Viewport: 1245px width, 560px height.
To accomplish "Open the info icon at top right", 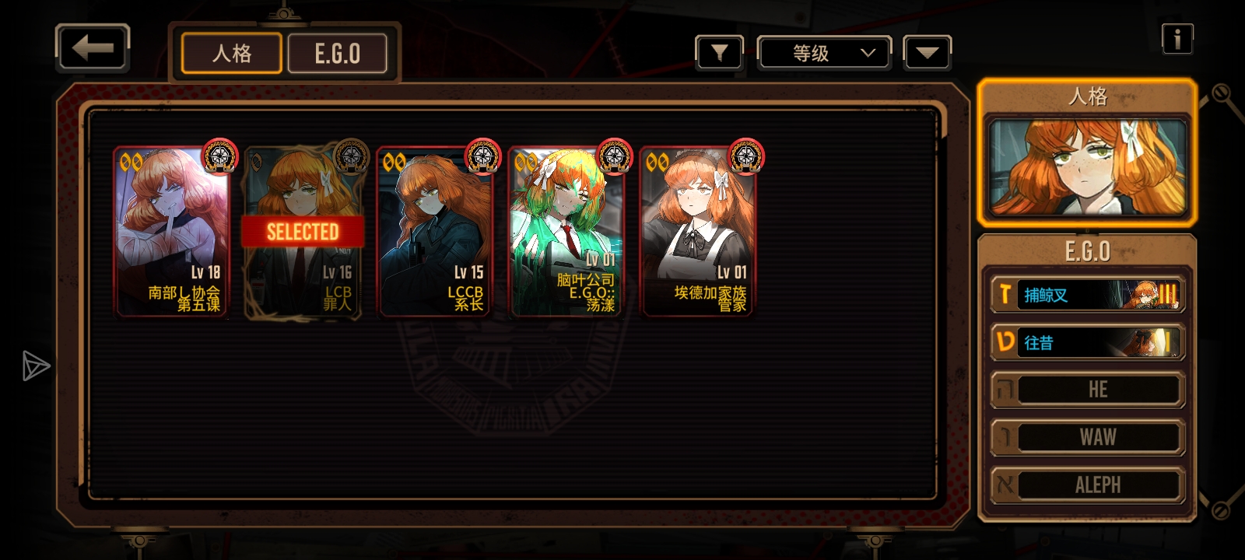I will click(1177, 38).
